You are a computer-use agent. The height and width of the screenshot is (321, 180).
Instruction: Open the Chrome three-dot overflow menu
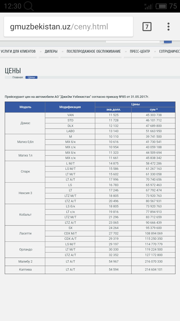[168, 27]
